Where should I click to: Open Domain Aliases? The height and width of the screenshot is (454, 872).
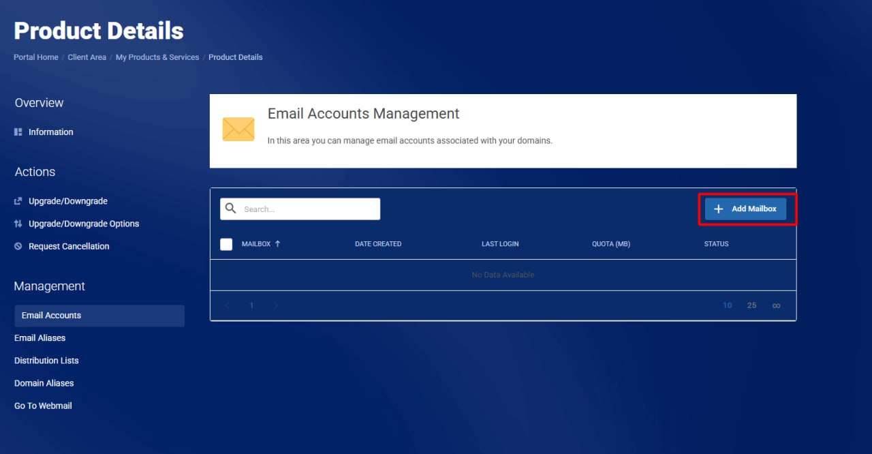pos(44,383)
